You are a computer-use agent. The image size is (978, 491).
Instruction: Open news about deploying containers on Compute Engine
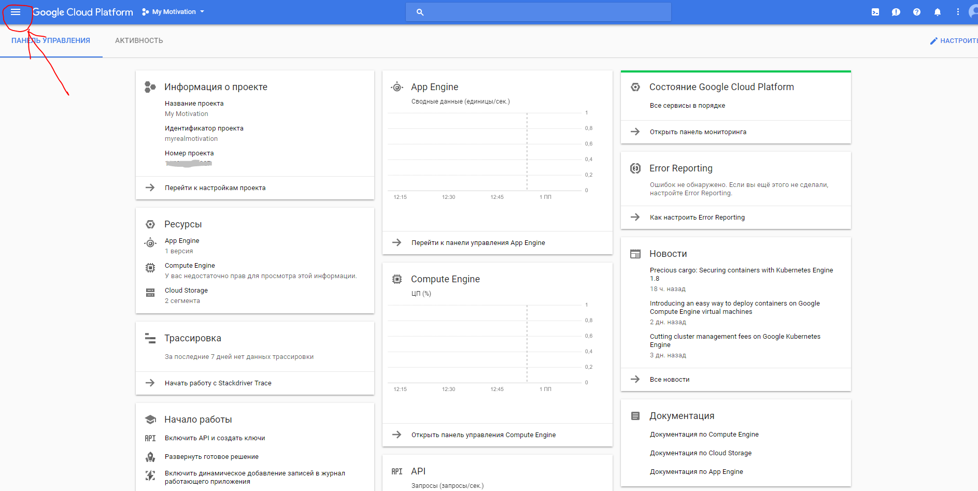point(735,308)
